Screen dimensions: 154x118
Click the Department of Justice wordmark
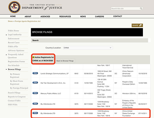point(42,7)
